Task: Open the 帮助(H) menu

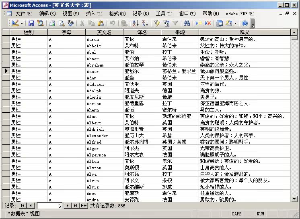Action: tap(211, 14)
